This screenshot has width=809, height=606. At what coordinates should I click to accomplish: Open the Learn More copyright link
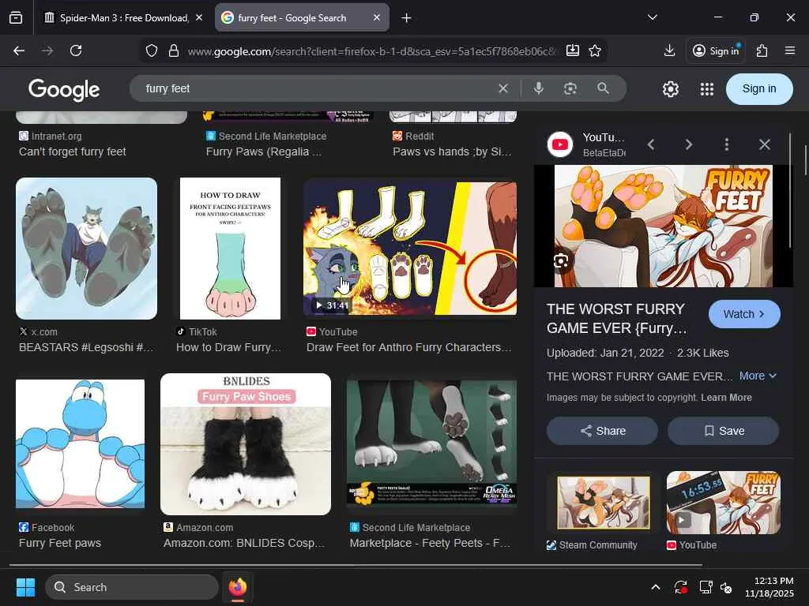coord(726,398)
